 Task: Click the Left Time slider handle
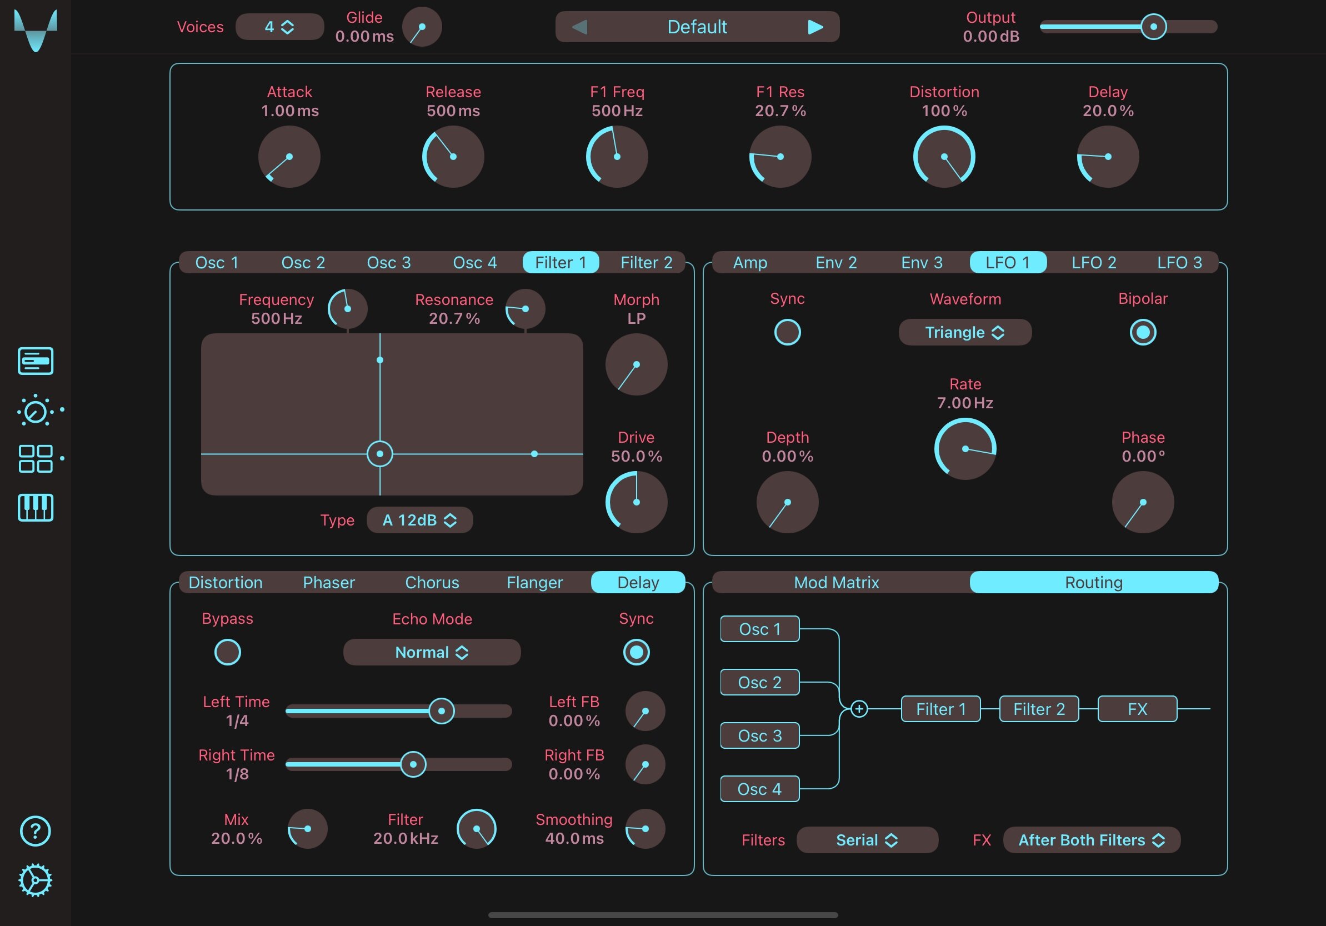click(x=441, y=711)
